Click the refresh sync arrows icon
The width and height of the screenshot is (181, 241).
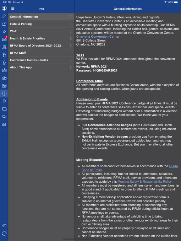[4, 233]
